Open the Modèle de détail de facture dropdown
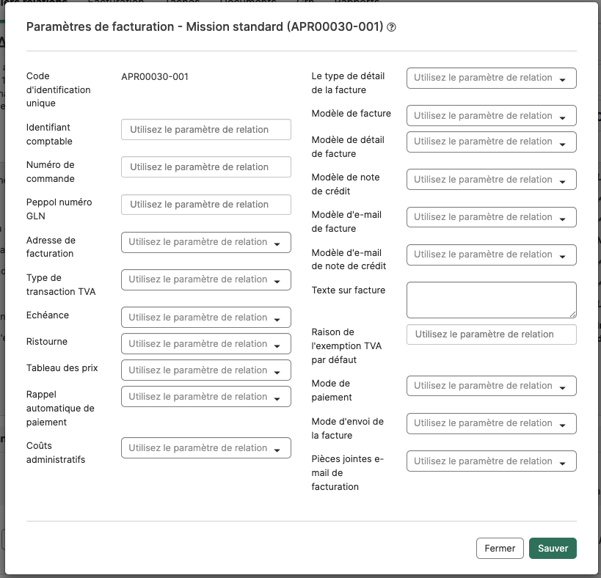601x578 pixels. 492,142
